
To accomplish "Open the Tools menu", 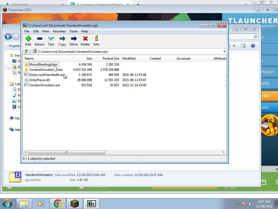I will (73, 31).
